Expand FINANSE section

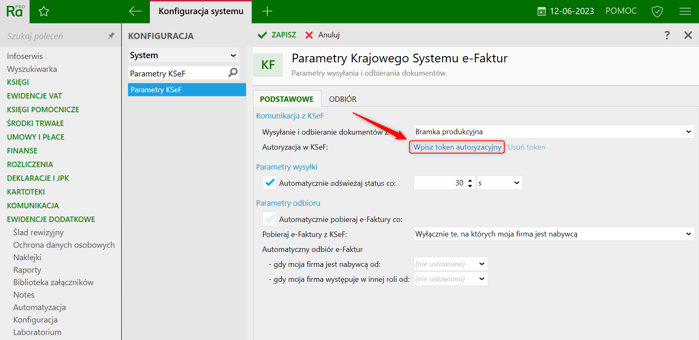[x=22, y=151]
